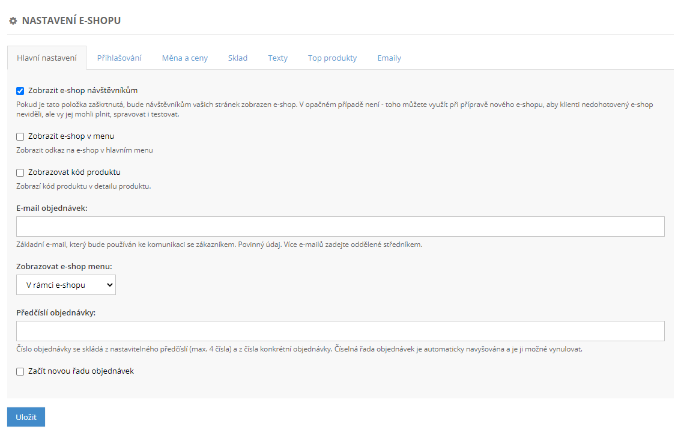The width and height of the screenshot is (681, 435).
Task: Click the 'Zobrazovat e-shop menu:' label
Action: pos(64,266)
